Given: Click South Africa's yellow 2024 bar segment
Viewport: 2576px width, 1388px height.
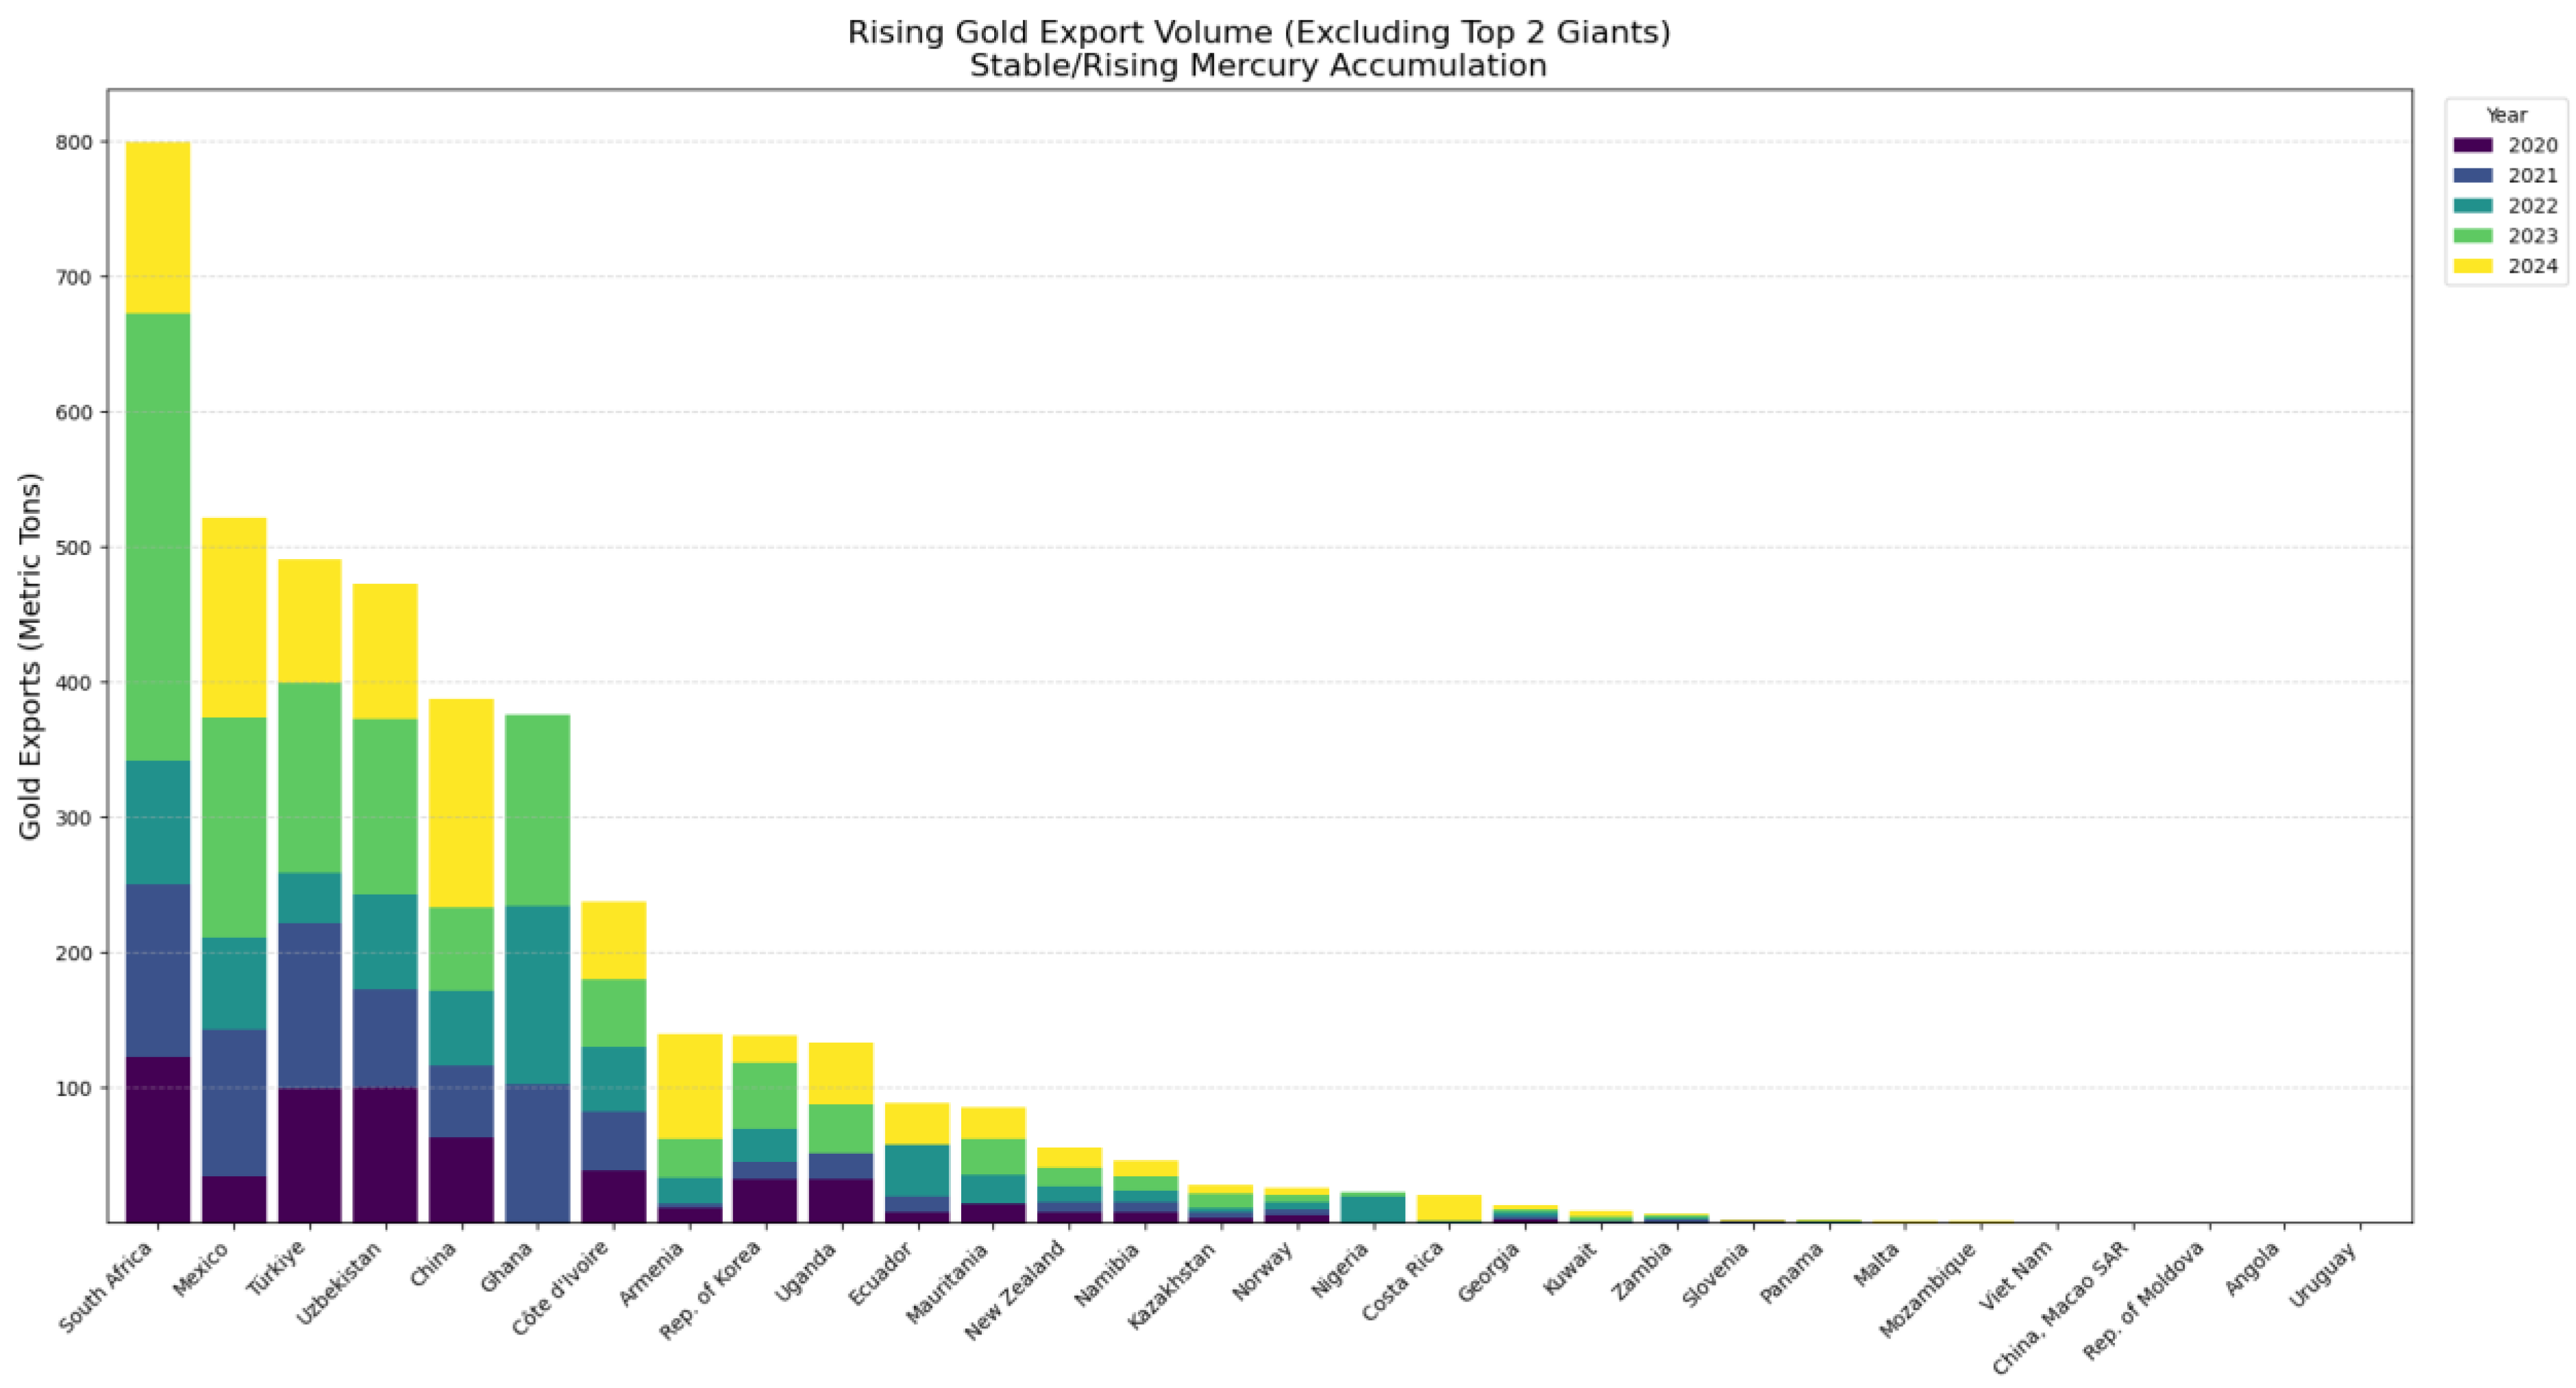Looking at the screenshot, I should click(x=158, y=227).
